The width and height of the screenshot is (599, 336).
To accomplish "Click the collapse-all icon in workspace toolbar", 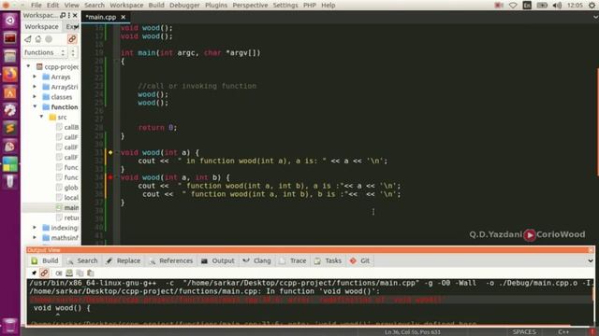I will pos(28,39).
